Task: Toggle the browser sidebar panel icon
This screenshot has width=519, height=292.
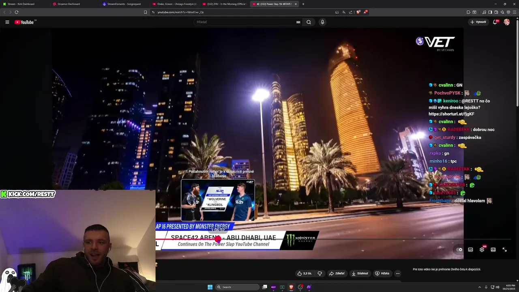Action: click(490, 12)
